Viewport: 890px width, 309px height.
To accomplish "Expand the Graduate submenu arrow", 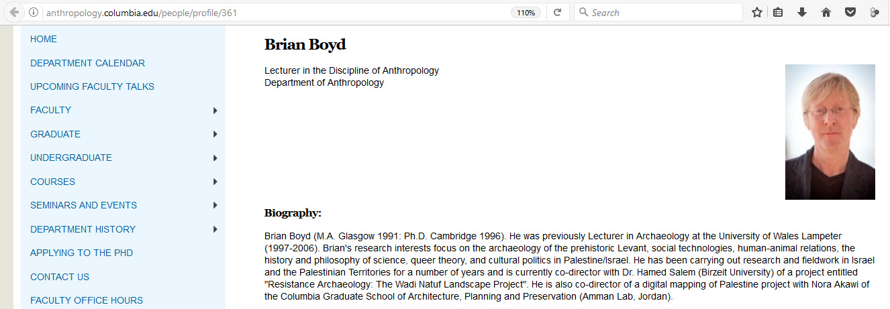I will tap(215, 134).
